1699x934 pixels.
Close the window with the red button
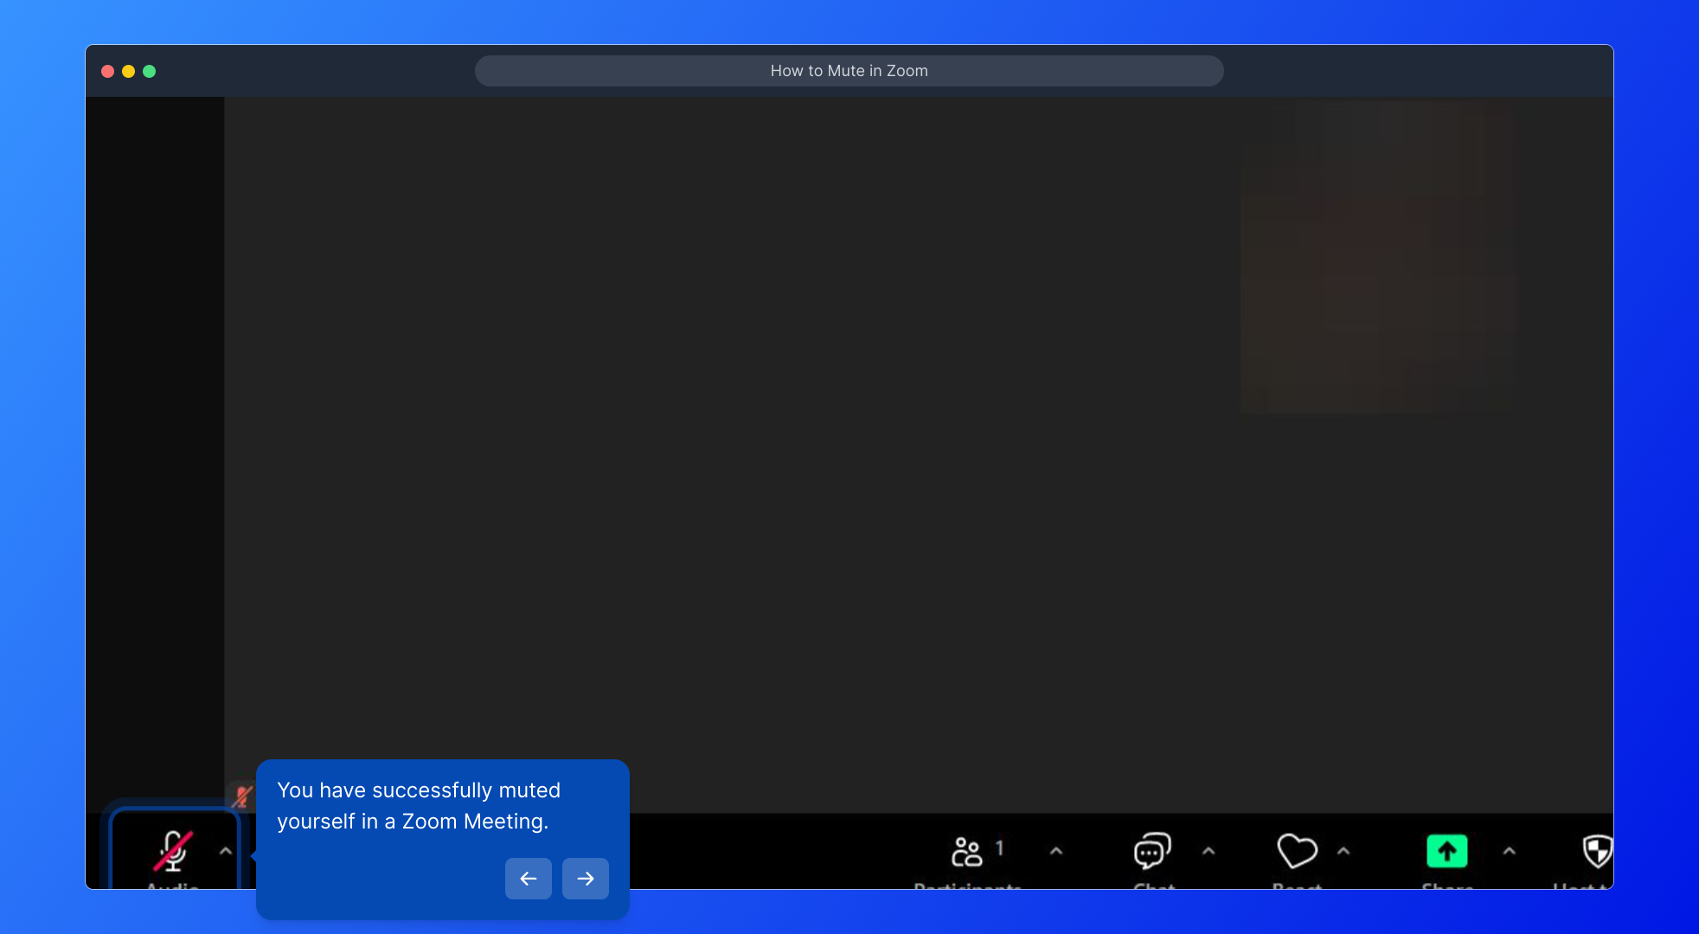(x=108, y=72)
